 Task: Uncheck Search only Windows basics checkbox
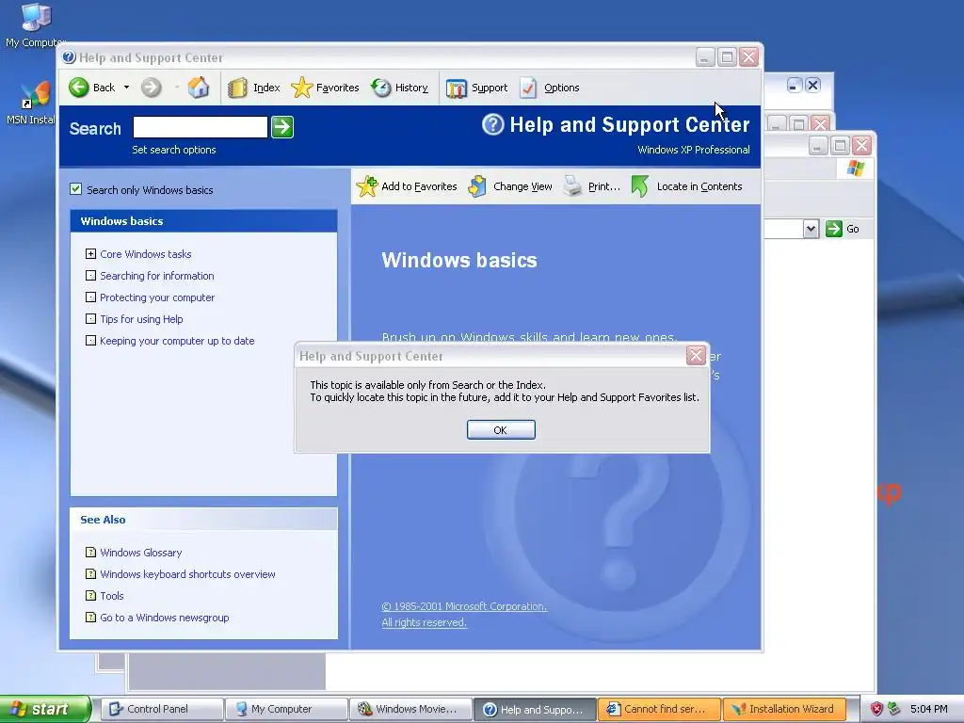pyautogui.click(x=75, y=188)
